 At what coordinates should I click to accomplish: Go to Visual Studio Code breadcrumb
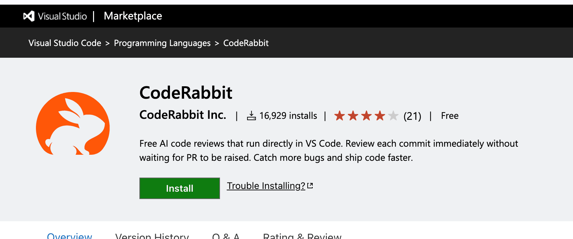tap(65, 43)
